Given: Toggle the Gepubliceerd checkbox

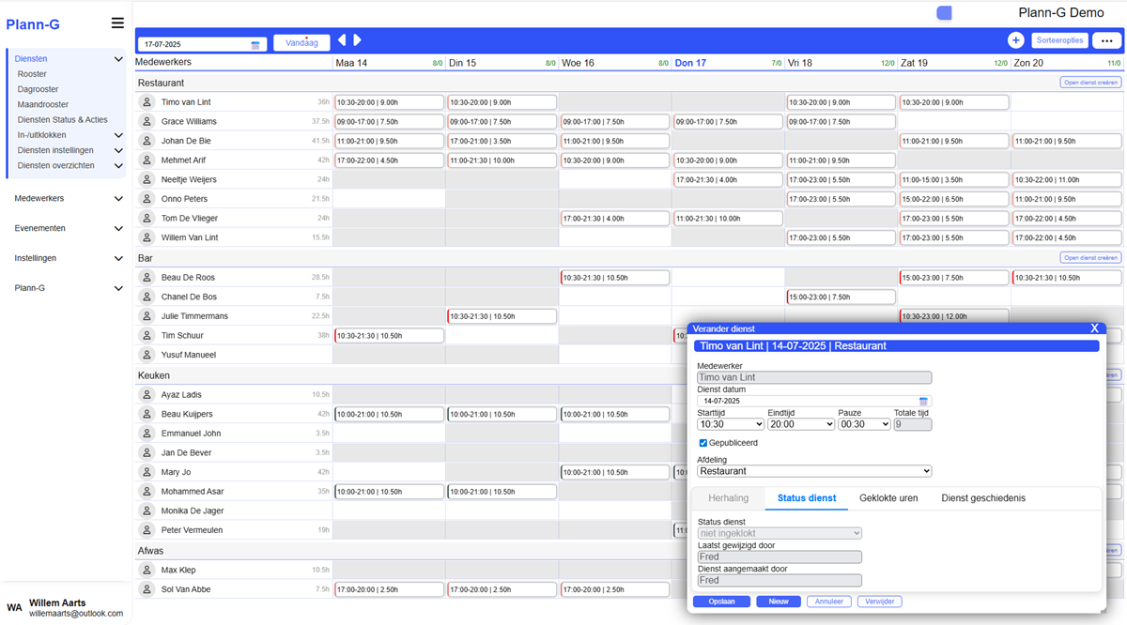Looking at the screenshot, I should tap(703, 443).
